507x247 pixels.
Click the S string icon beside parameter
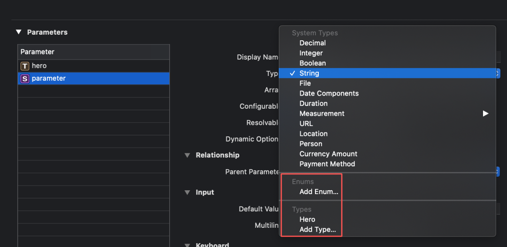click(25, 79)
